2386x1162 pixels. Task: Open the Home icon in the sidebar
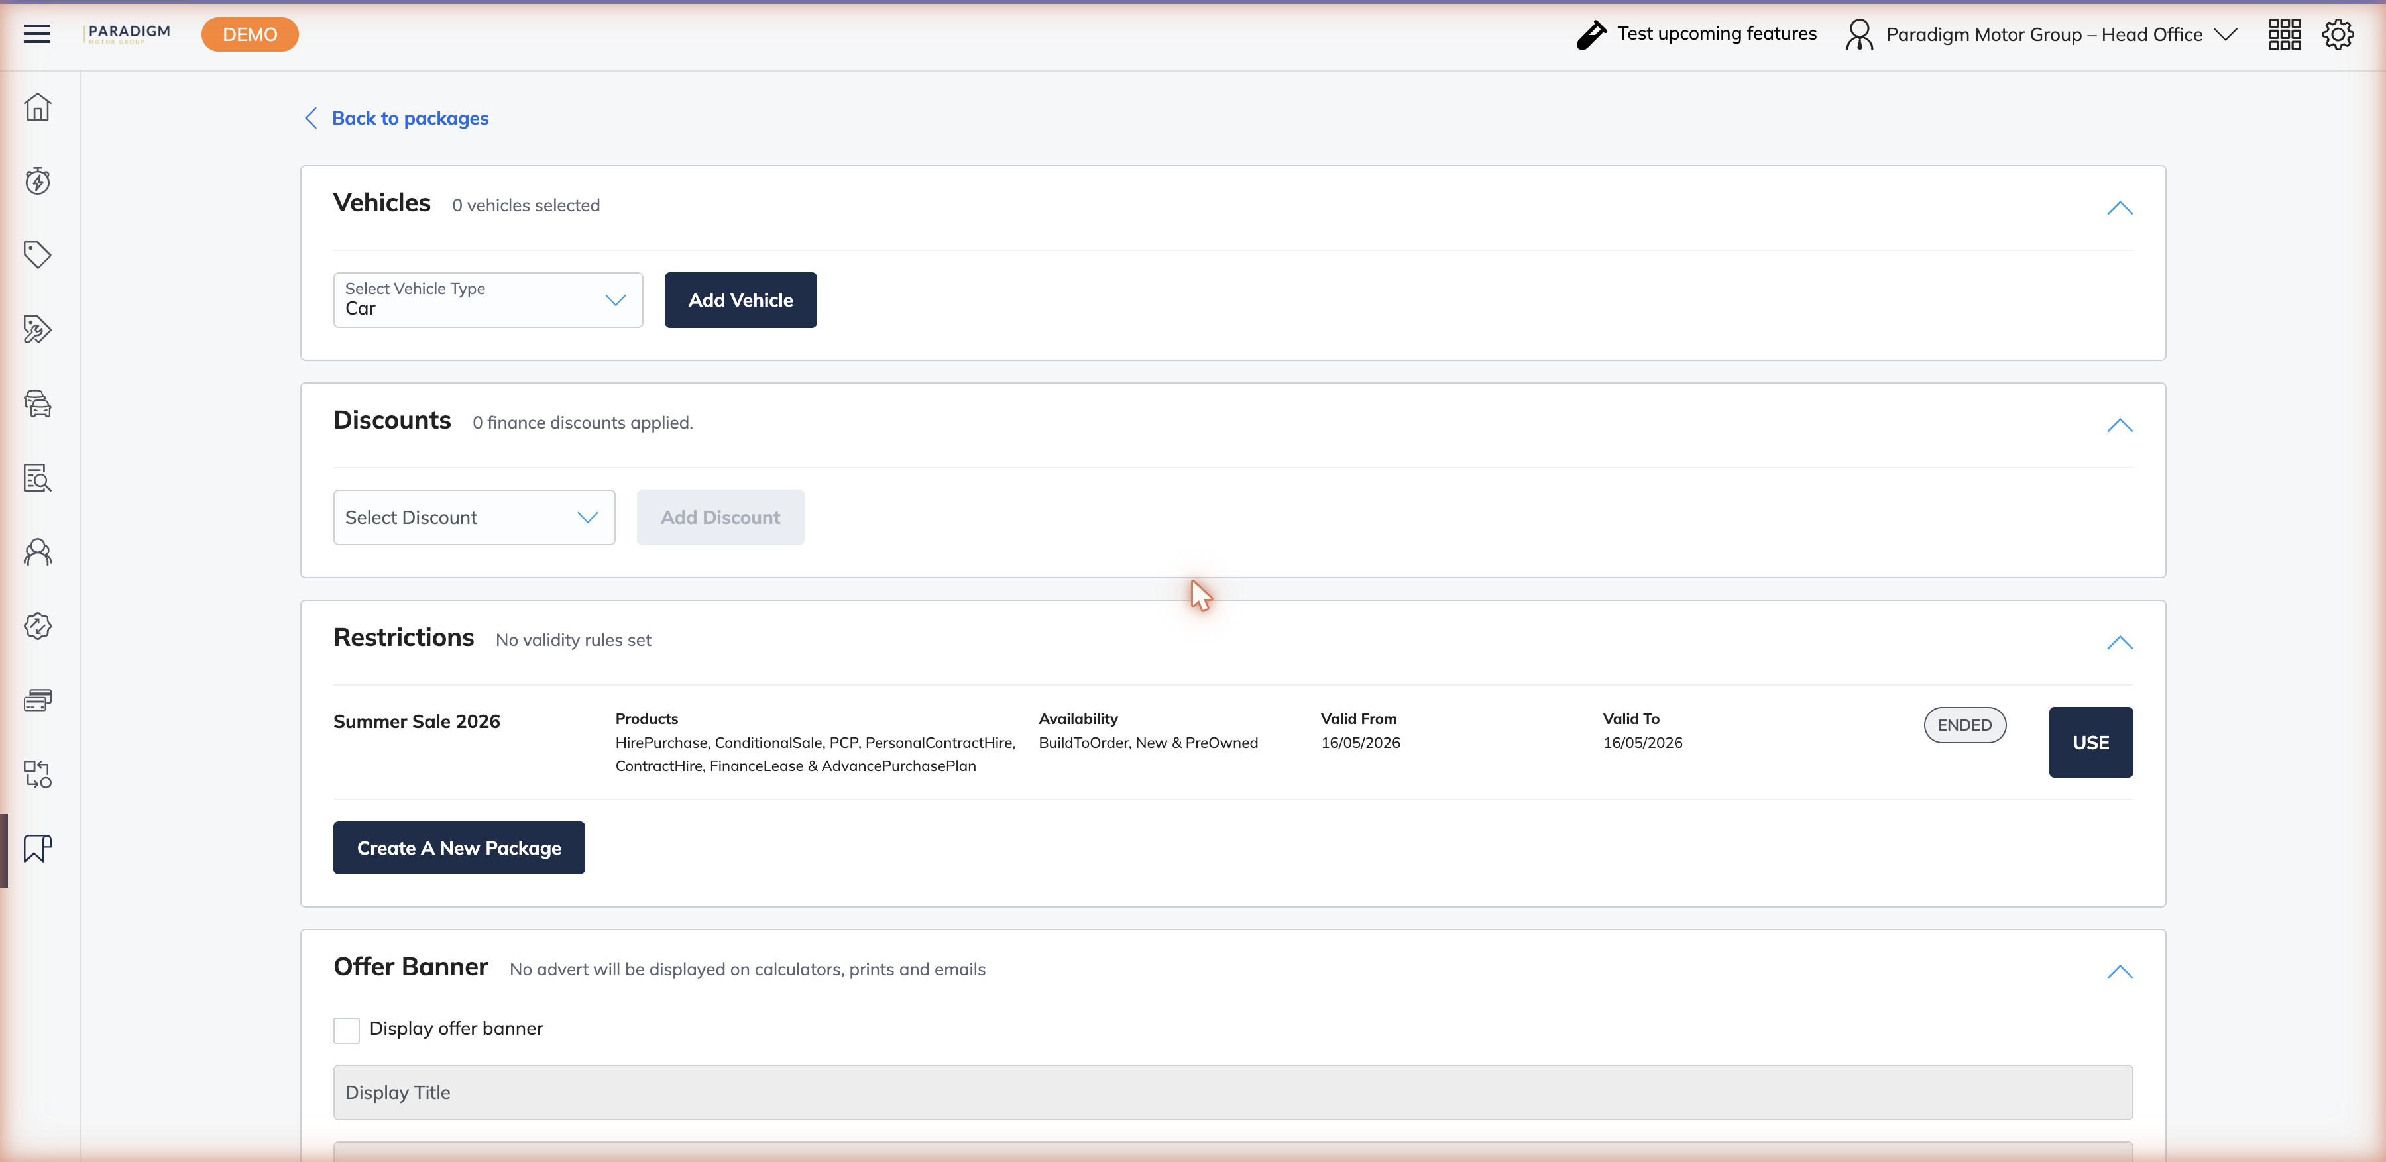click(x=37, y=107)
